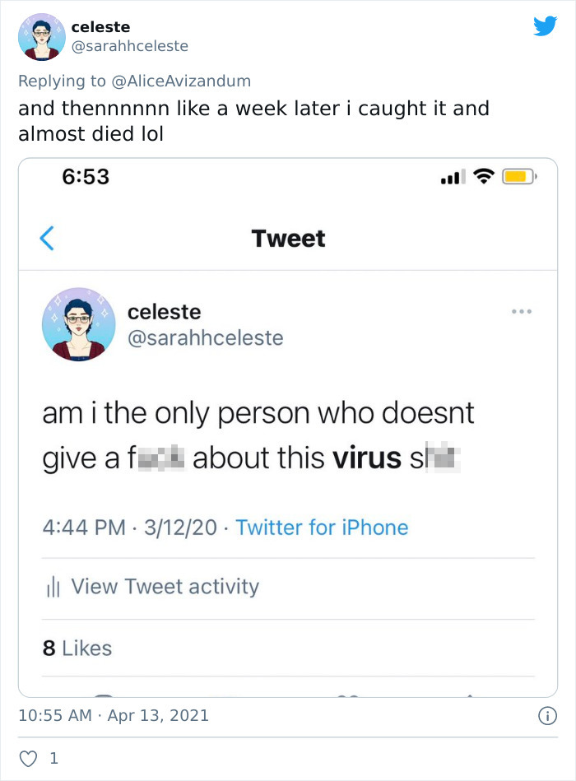The image size is (576, 781).
Task: Click celeste's avatar inside the embedded tweet
Action: point(79,324)
